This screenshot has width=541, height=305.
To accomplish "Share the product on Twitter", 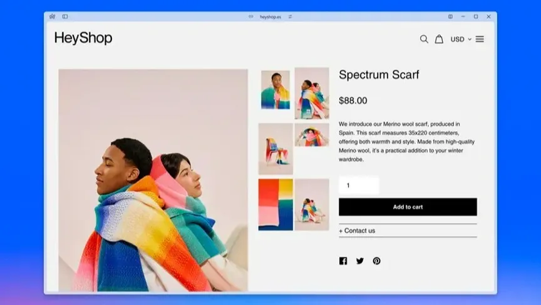I will (x=360, y=261).
